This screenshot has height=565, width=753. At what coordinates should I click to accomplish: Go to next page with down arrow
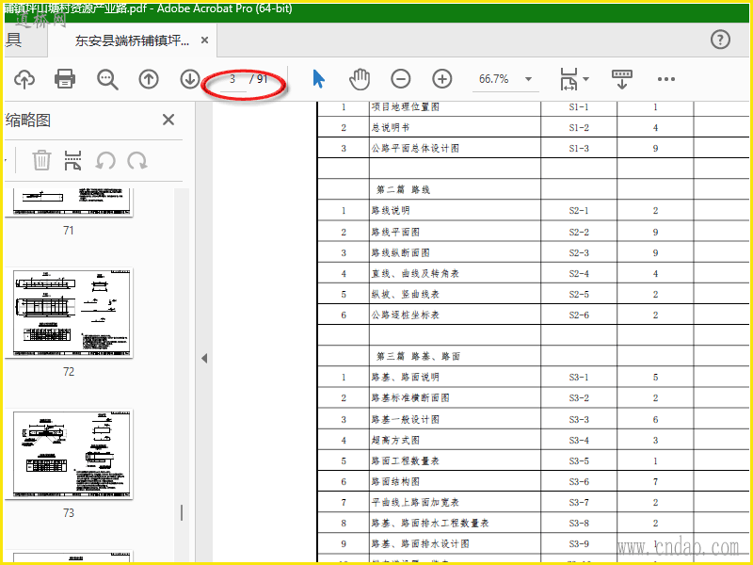click(x=190, y=79)
